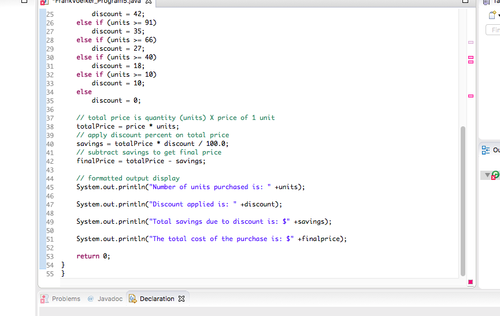Click the Javadoc @ icon
Image resolution: width=500 pixels, height=316 pixels.
point(91,299)
